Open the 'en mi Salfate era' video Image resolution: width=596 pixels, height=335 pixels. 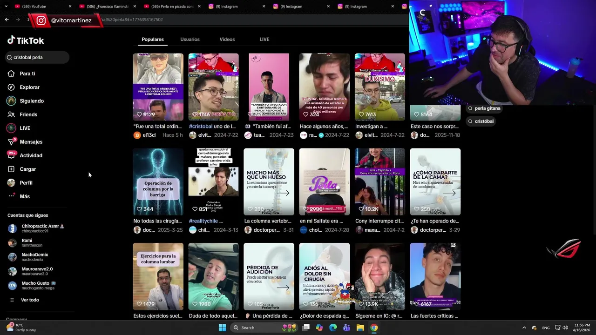(x=324, y=182)
